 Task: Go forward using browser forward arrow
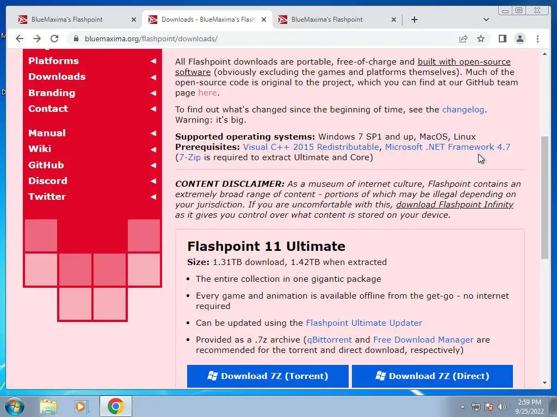tap(37, 39)
